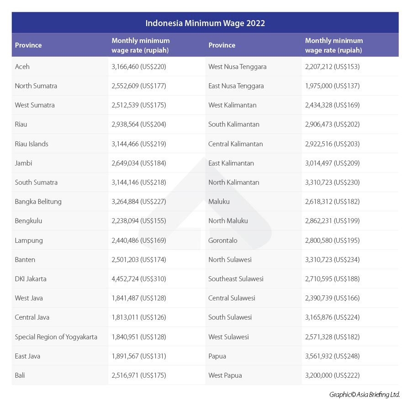The height and width of the screenshot is (407, 411).
Task: Click the West Nusa Tenggara province cell
Action: coord(237,67)
